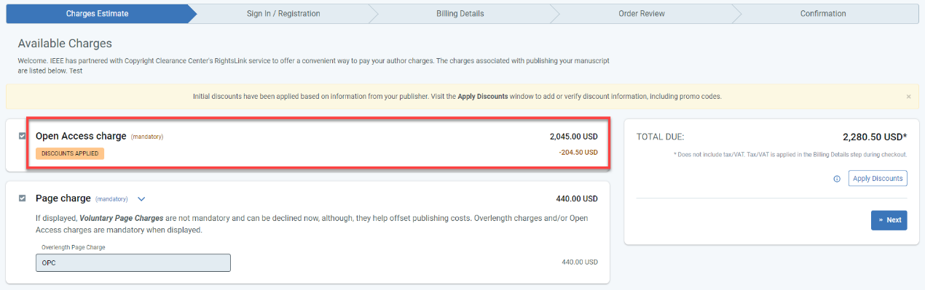The width and height of the screenshot is (925, 290).
Task: Toggle the Open Access charge checkbox
Action: coord(22,136)
